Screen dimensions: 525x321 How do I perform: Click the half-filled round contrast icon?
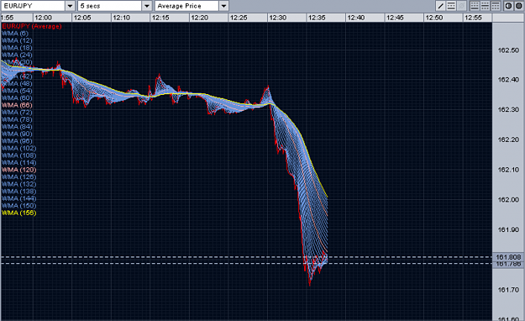tap(508, 6)
